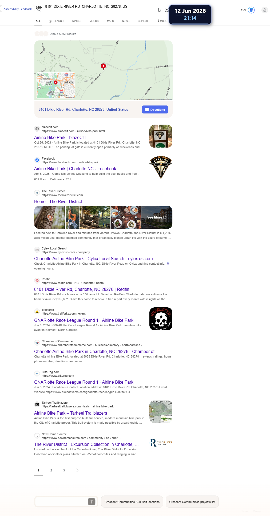Image resolution: width=270 pixels, height=516 pixels.
Task: Click the rewards points count 159
Action: (243, 10)
